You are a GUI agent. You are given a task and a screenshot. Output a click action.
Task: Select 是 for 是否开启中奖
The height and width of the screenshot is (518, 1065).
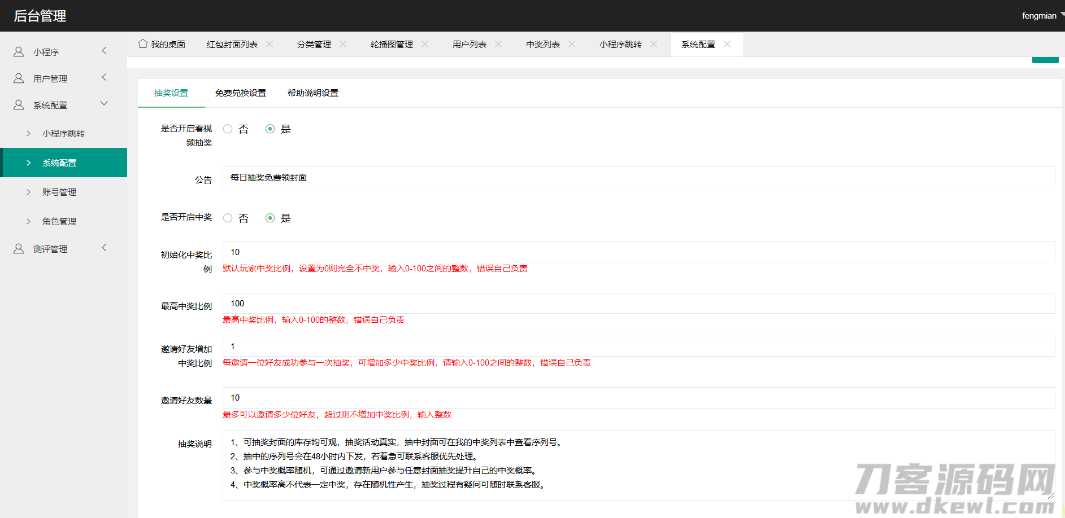click(x=270, y=218)
